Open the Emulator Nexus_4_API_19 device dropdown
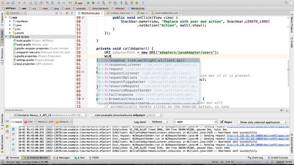Viewport: 294px width, 165px height. pyautogui.click(x=49, y=115)
